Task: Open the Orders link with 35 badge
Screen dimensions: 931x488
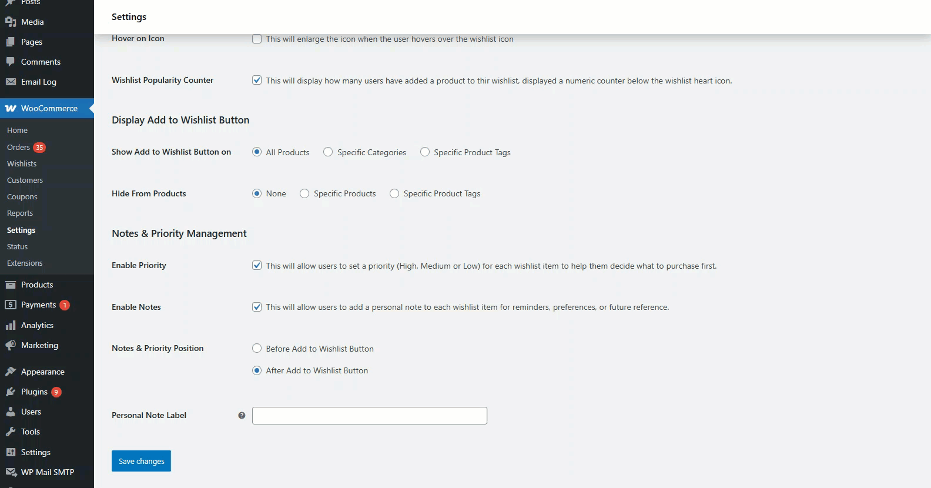Action: tap(19, 147)
